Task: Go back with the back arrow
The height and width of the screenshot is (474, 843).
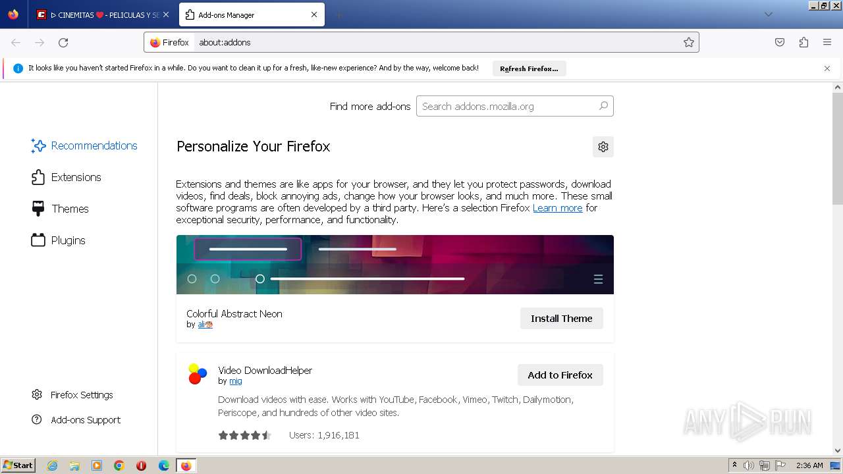Action: [x=16, y=42]
